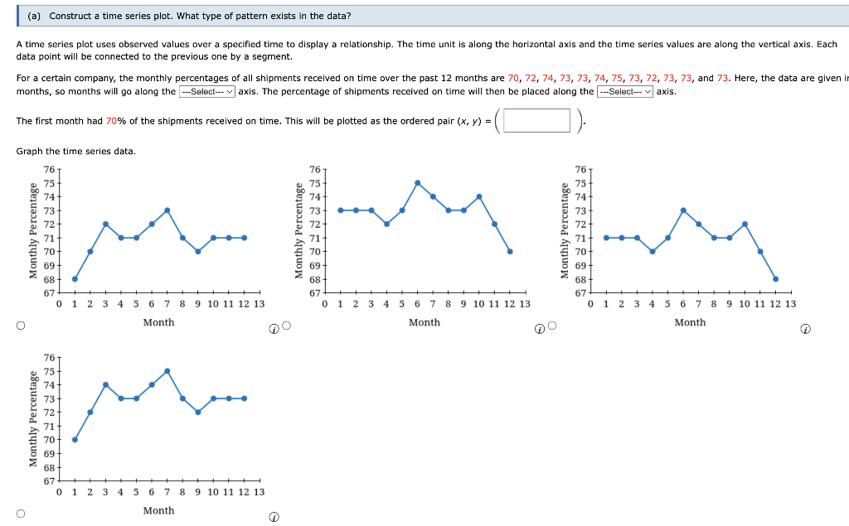This screenshot has width=849, height=526.
Task: Click the info icon beside the second graph option
Action: tap(539, 331)
